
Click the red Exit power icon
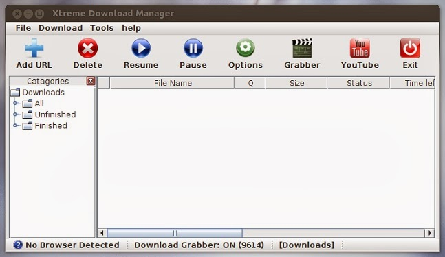tap(410, 49)
